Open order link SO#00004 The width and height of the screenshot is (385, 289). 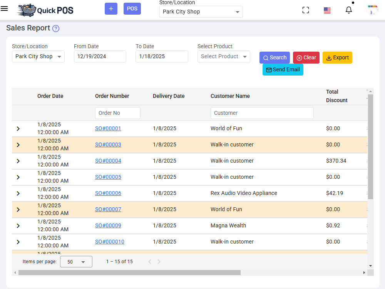(108, 161)
